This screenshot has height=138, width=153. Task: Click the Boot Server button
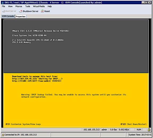9,11
